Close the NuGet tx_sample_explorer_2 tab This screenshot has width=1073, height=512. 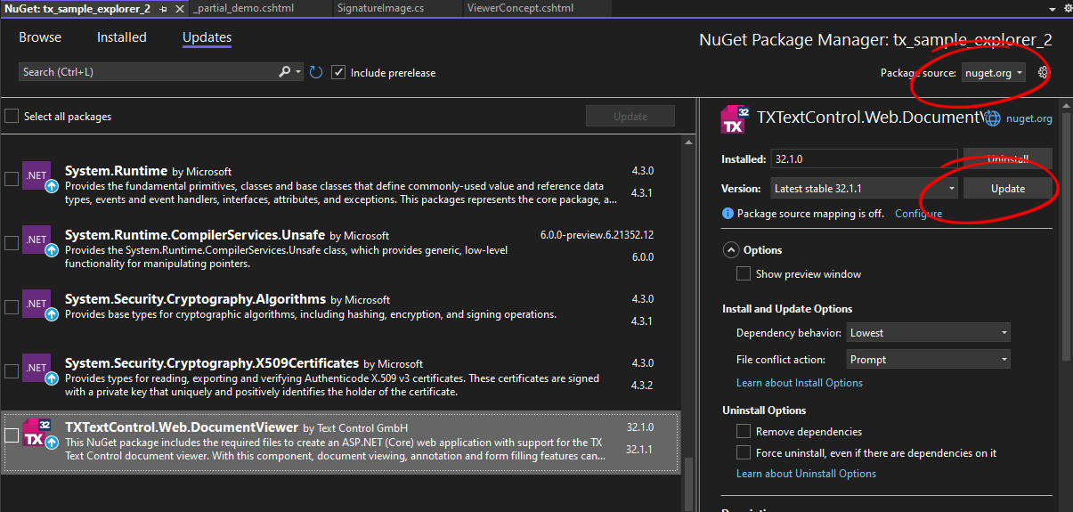180,8
